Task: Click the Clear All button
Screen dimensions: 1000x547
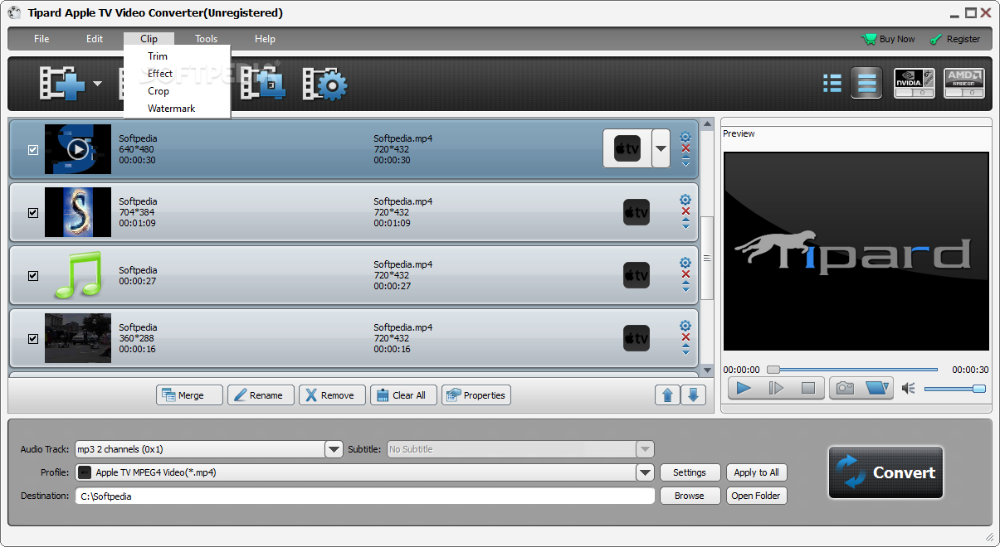Action: tap(403, 395)
